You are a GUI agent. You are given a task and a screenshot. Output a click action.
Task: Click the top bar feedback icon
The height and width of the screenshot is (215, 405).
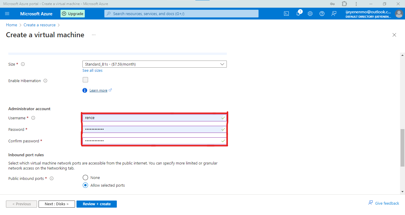334,14
